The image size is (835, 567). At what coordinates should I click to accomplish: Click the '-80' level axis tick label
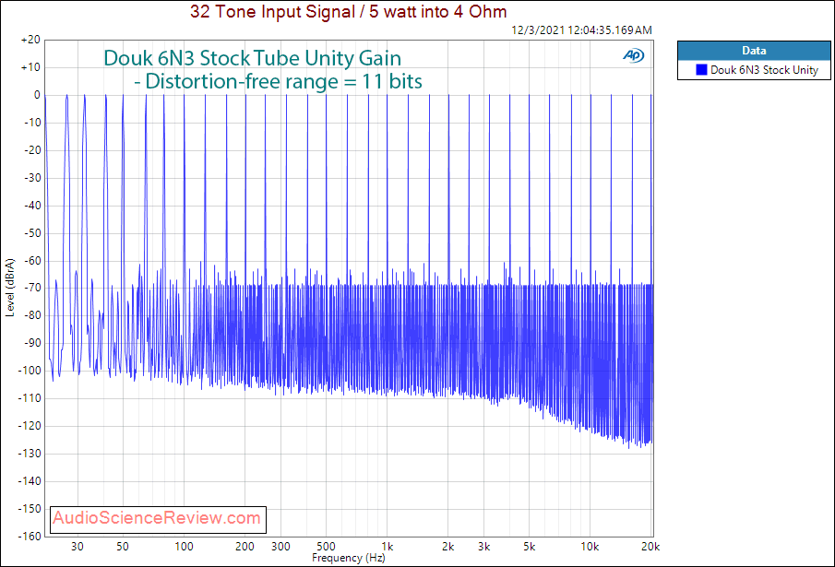[32, 315]
